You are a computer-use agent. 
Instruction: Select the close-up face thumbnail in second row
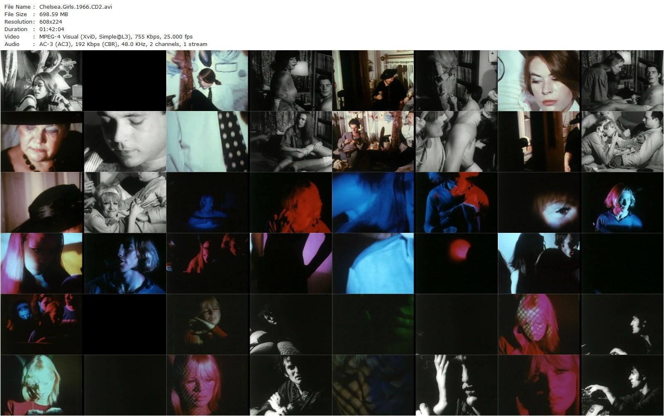[124, 141]
